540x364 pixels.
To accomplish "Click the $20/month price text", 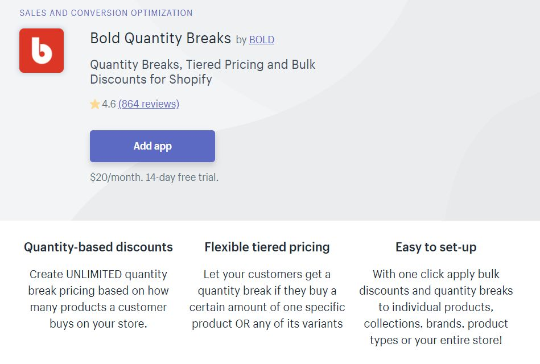I will pyautogui.click(x=117, y=177).
